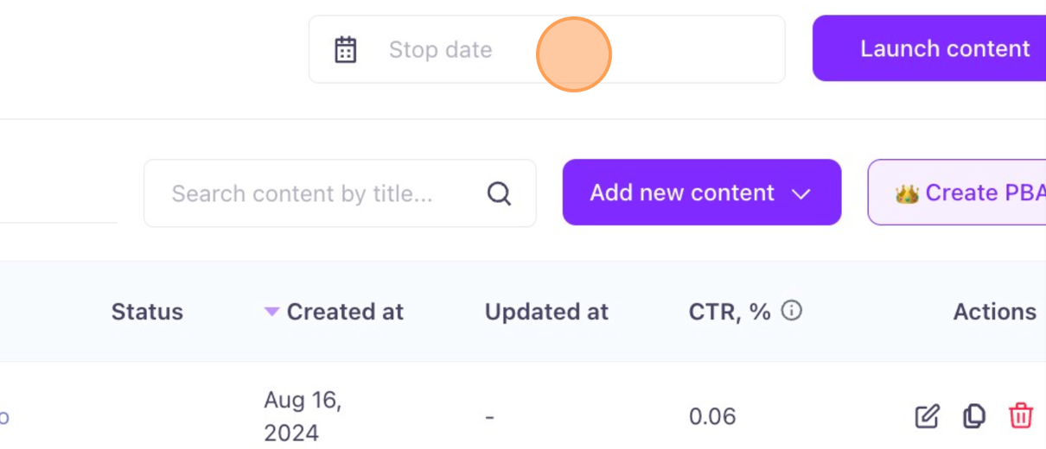1046x449 pixels.
Task: Show the CTR info tooltip icon
Action: pyautogui.click(x=791, y=311)
